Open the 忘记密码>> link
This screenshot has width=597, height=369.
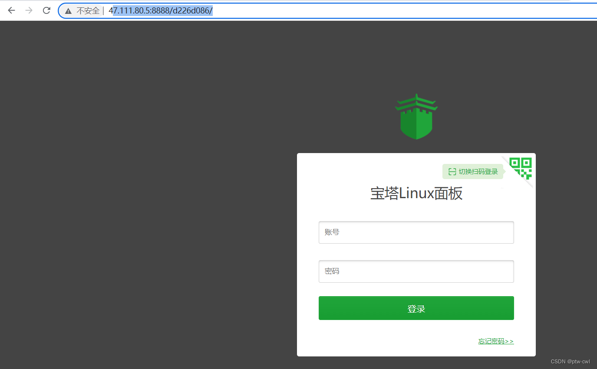coord(496,341)
